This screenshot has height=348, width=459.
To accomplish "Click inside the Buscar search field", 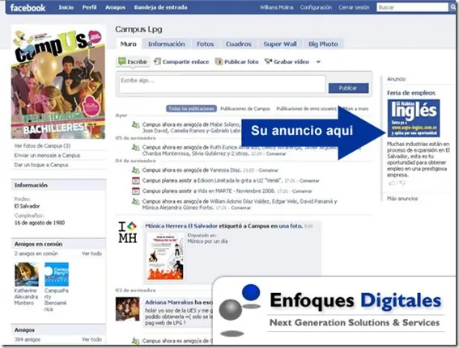I will point(413,7).
